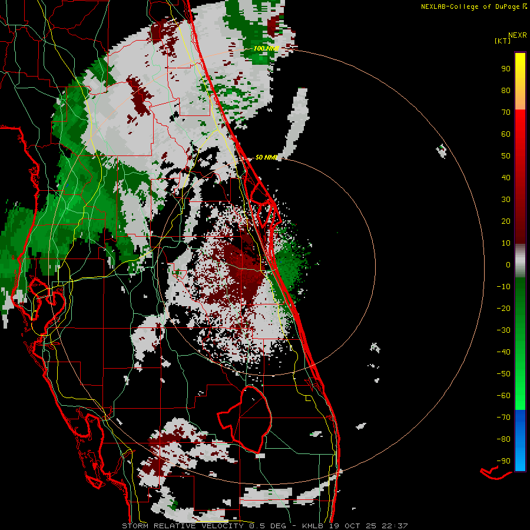This screenshot has width=530, height=530.
Task: Click the [KT] units label
Action: tap(503, 41)
